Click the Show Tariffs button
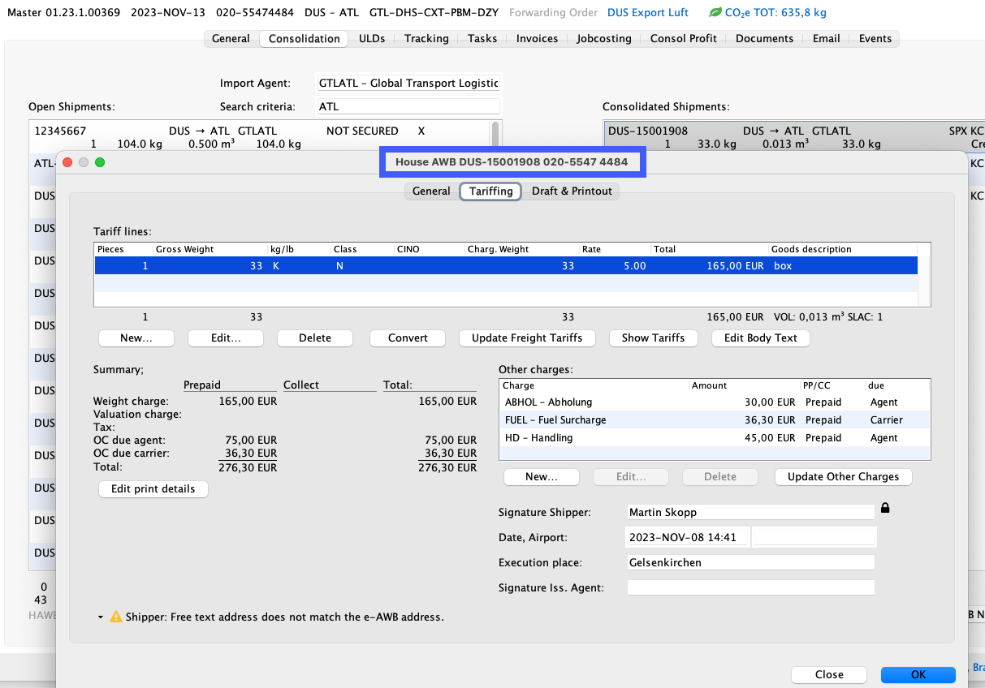985x688 pixels. [x=654, y=338]
